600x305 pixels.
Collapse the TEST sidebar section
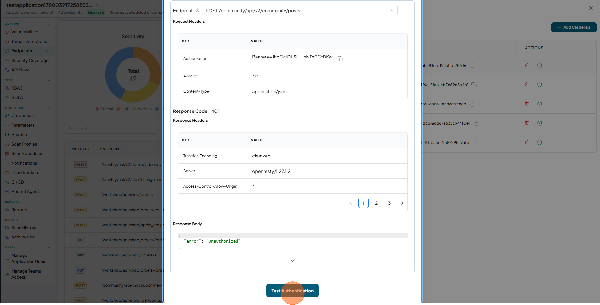[x=49, y=80]
